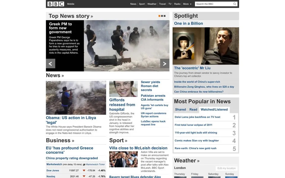The width and height of the screenshot is (285, 178).
Task: Click the Spotlight Mr Liu photo
Action: pos(206,46)
